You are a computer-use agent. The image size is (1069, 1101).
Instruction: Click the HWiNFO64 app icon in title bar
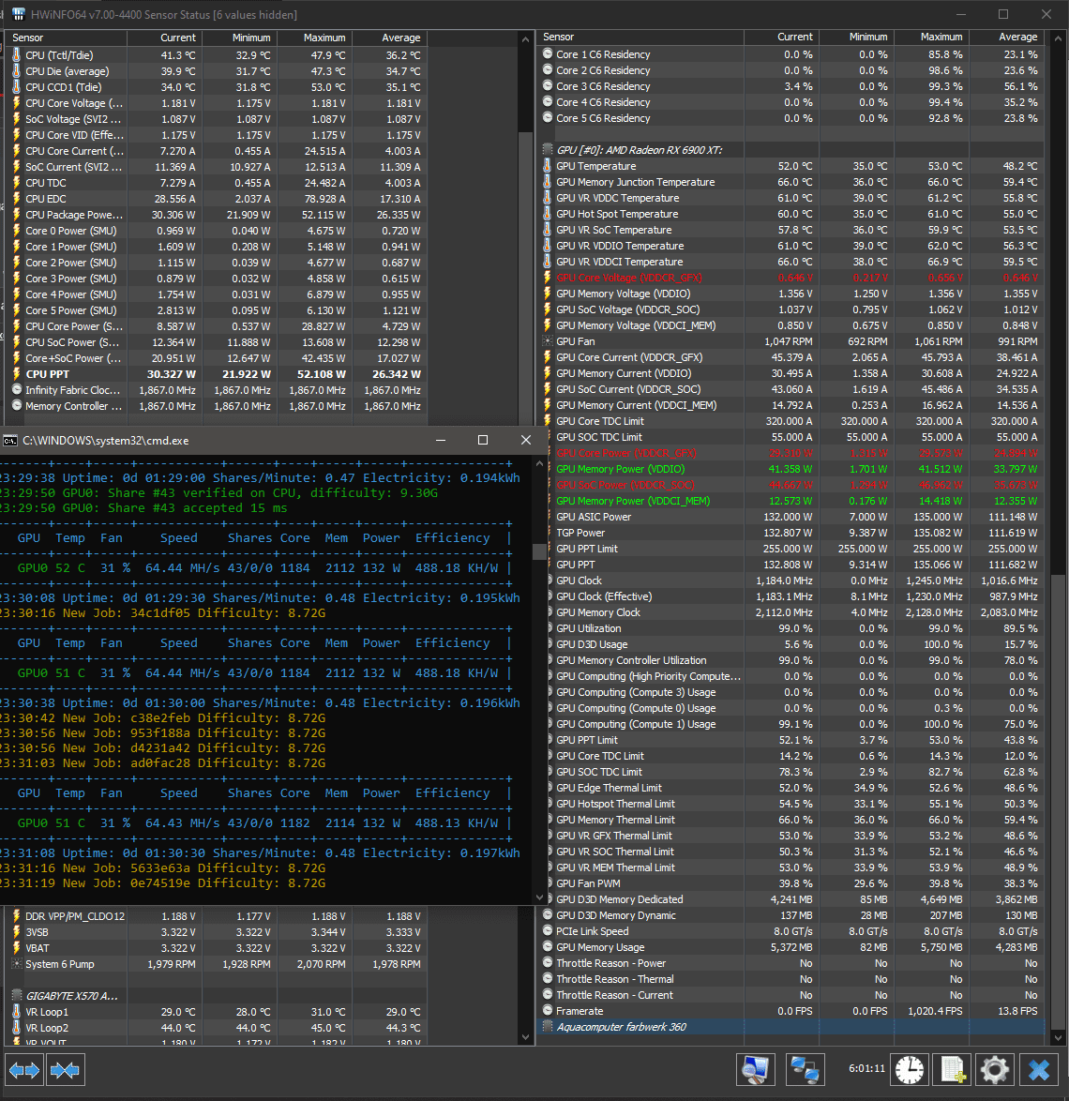point(19,14)
